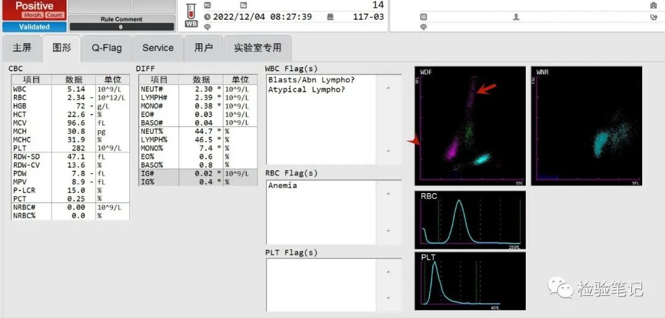Image resolution: width=665 pixels, height=318 pixels.
Task: Open the RBC histogram
Action: point(470,220)
